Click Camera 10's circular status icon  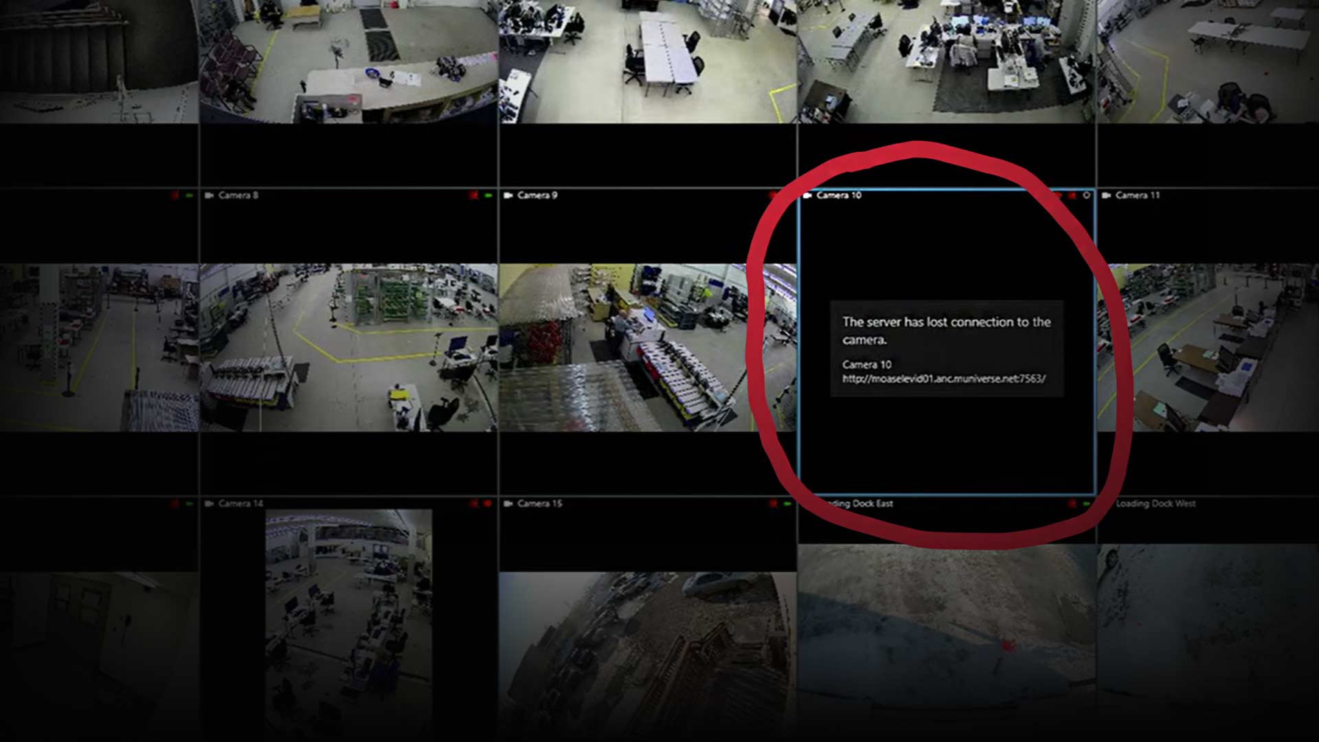click(x=1086, y=196)
